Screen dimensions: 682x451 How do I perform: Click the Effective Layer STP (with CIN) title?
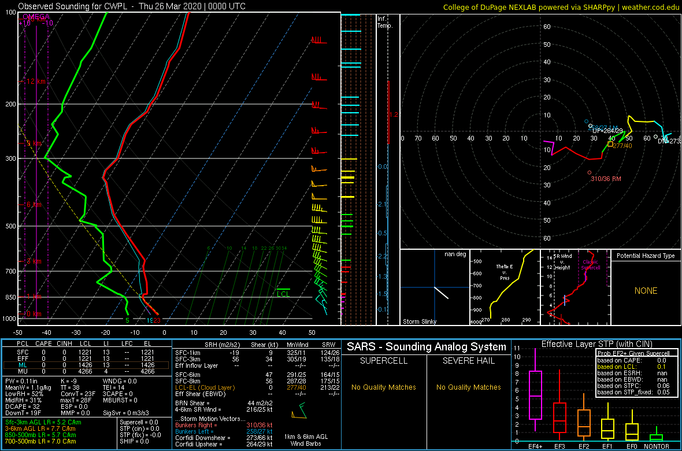pos(596,345)
